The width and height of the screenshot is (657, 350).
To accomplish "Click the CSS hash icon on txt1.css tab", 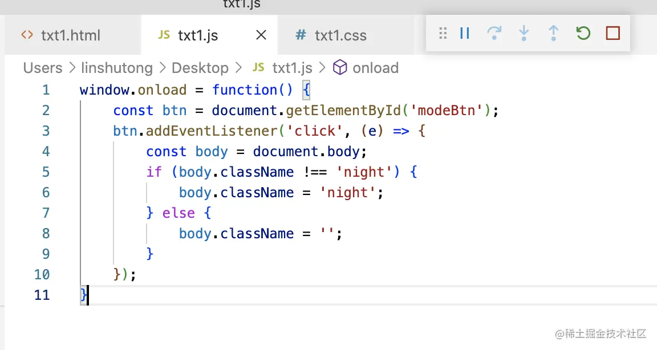I will (x=301, y=35).
